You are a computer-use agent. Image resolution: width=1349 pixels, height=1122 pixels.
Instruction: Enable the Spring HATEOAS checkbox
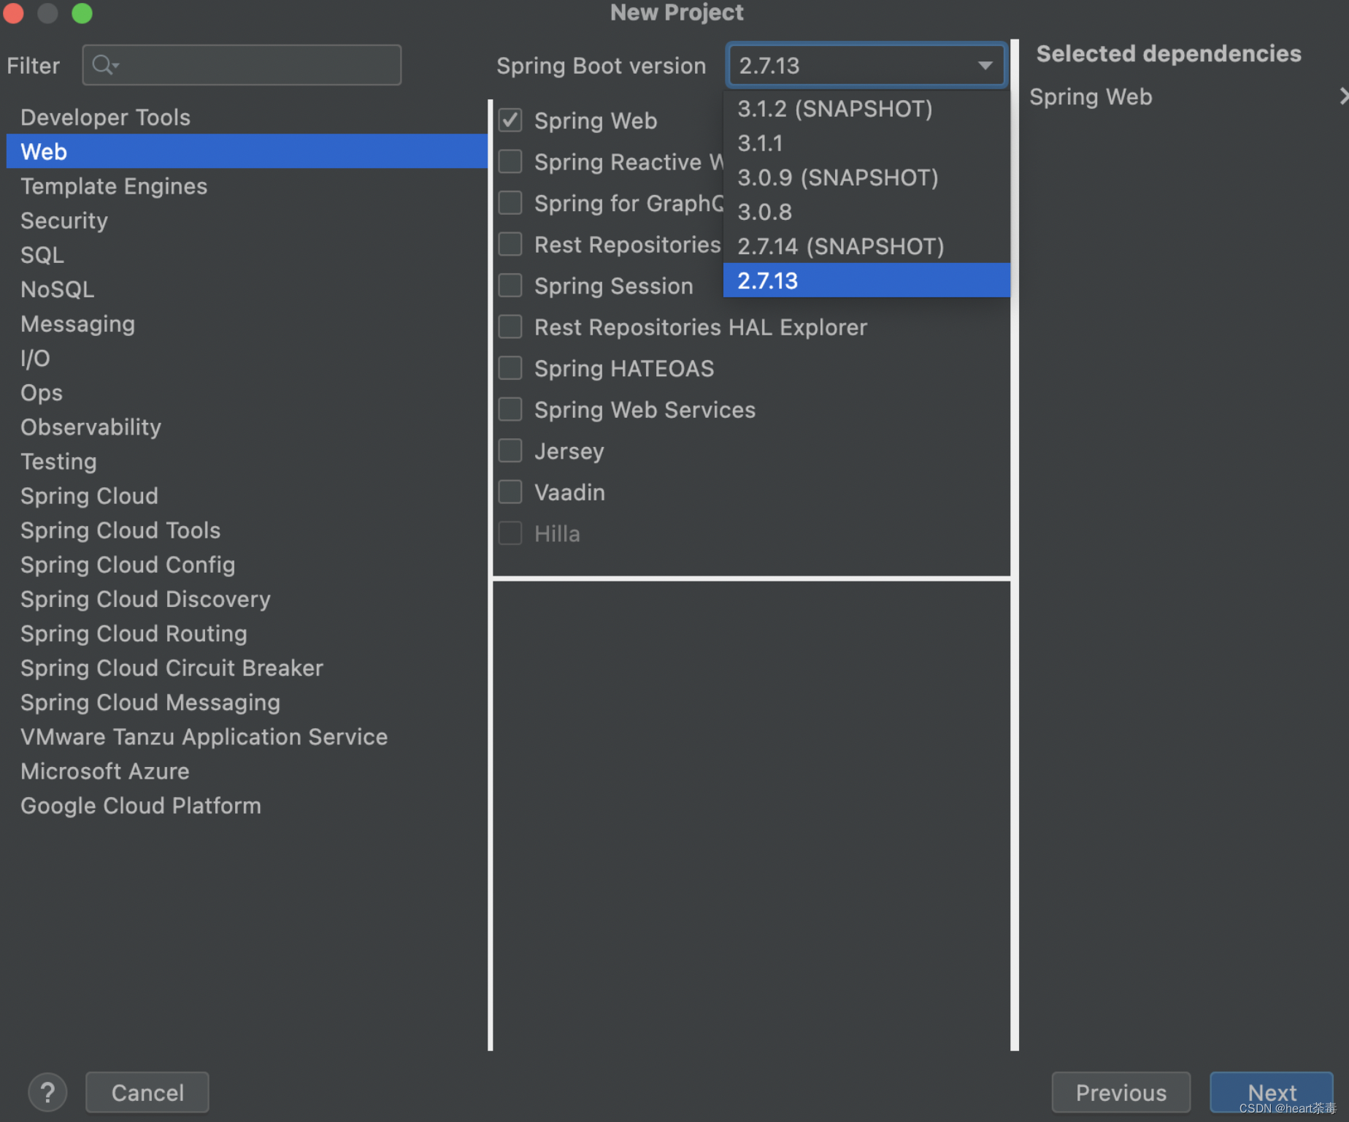pos(510,368)
